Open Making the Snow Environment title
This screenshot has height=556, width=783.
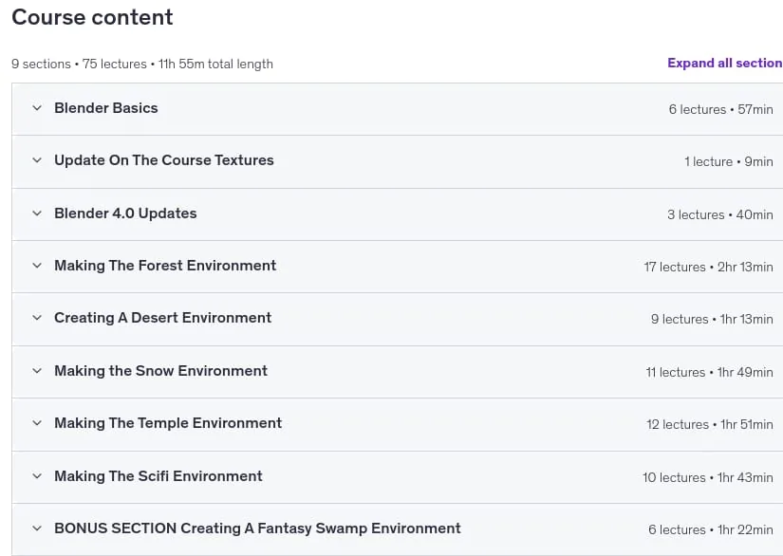click(160, 371)
